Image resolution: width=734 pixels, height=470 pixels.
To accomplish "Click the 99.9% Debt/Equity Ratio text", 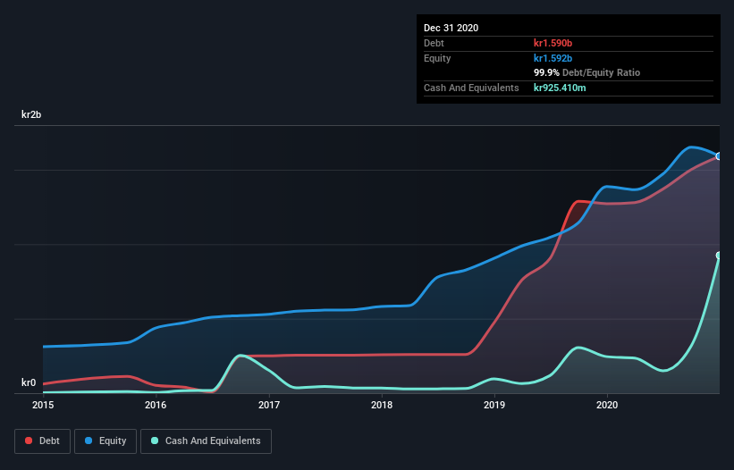I will coord(587,72).
